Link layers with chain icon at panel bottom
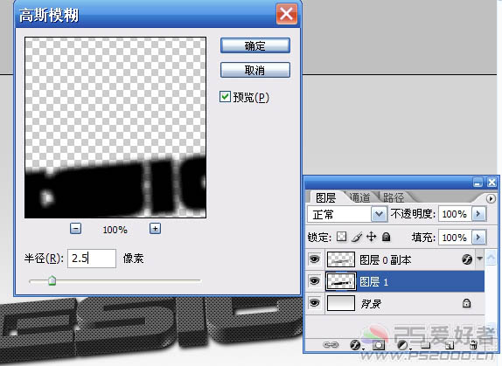This screenshot has width=502, height=366. tap(331, 344)
